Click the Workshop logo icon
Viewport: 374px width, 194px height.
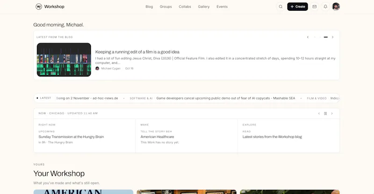pos(39,7)
